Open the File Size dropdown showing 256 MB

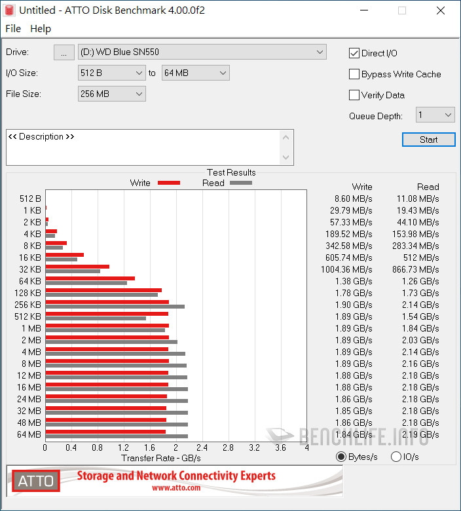[x=111, y=94]
